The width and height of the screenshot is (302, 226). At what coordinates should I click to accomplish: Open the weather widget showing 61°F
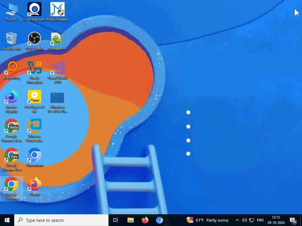(x=207, y=220)
